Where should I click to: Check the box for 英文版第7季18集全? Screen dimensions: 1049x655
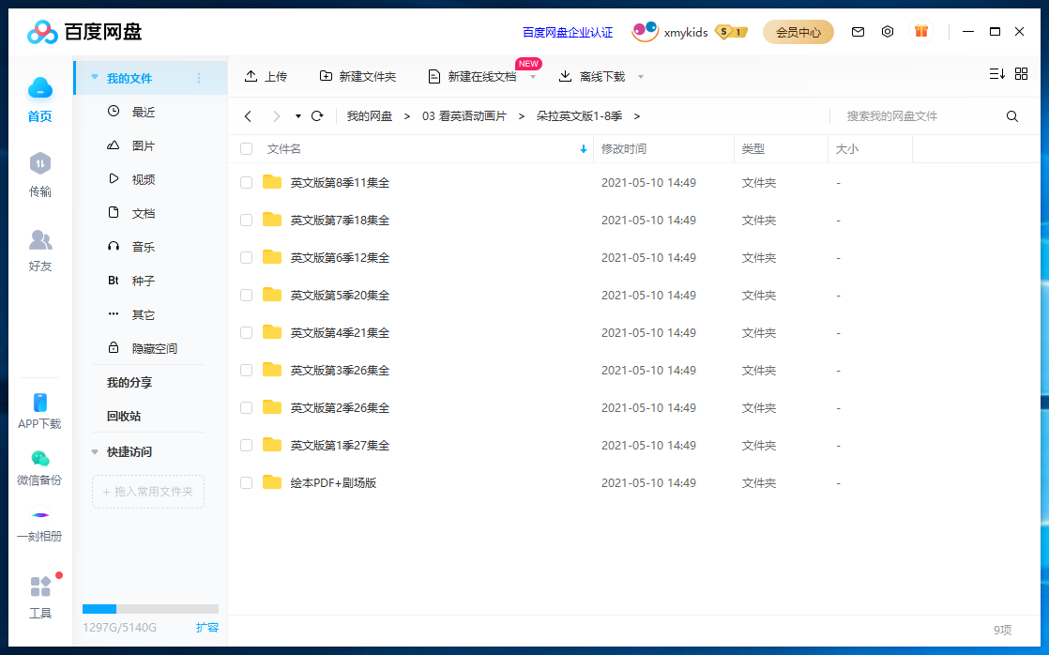[246, 221]
